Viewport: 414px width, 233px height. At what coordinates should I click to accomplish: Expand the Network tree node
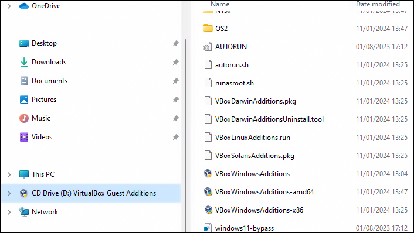pos(9,212)
